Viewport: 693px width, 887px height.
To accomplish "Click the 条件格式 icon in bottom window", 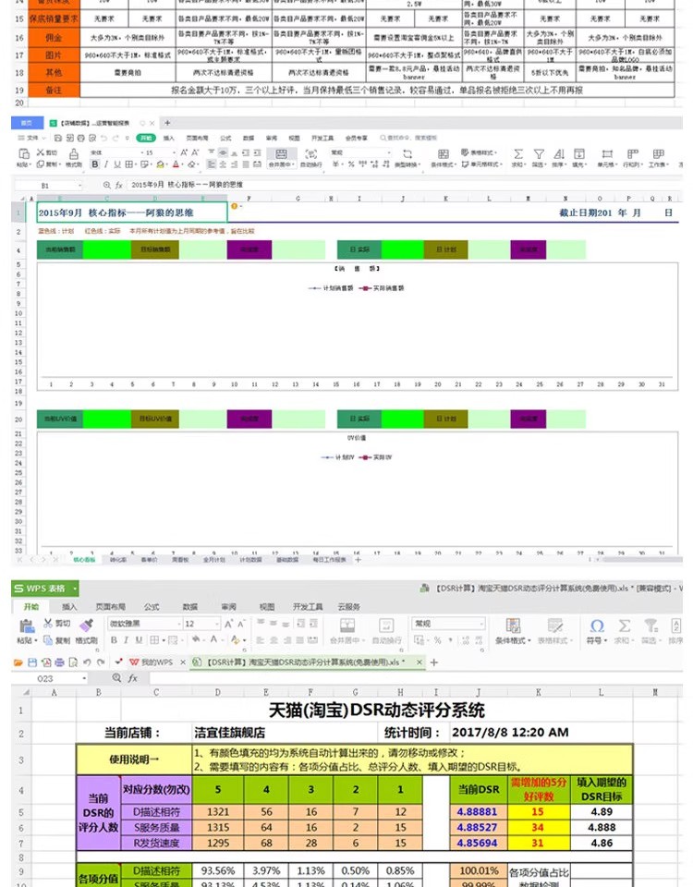I will coord(513,626).
